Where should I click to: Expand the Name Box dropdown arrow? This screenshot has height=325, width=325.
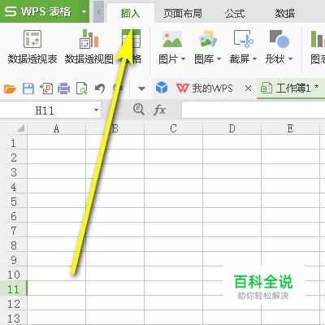96,110
